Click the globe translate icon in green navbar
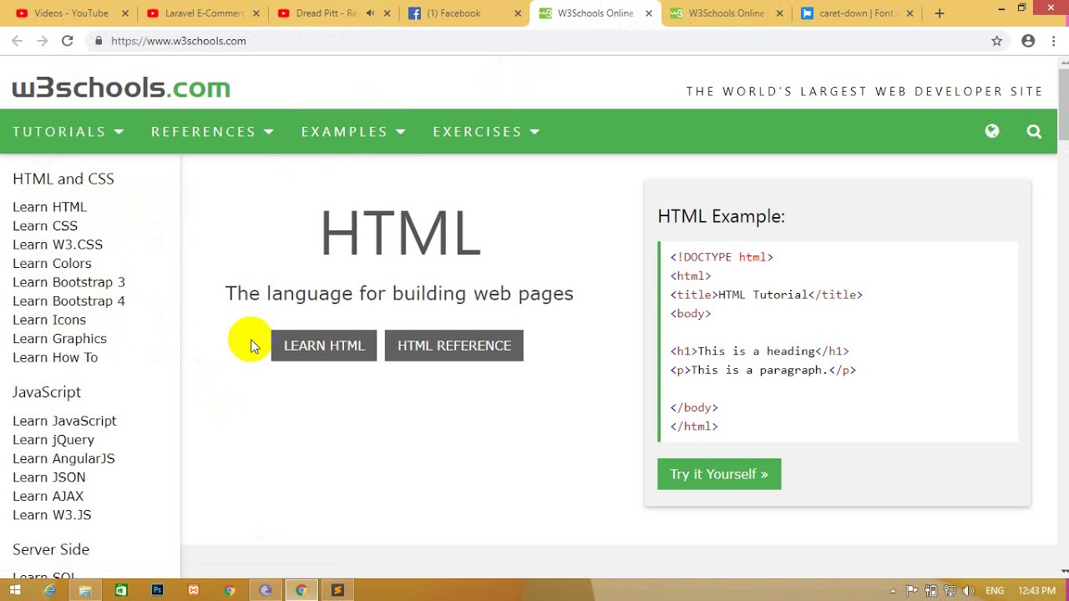 click(x=992, y=131)
